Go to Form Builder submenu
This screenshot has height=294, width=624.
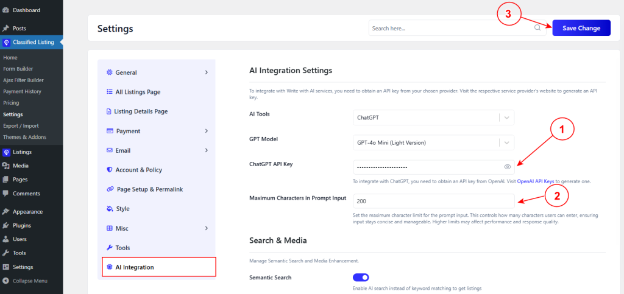[18, 69]
